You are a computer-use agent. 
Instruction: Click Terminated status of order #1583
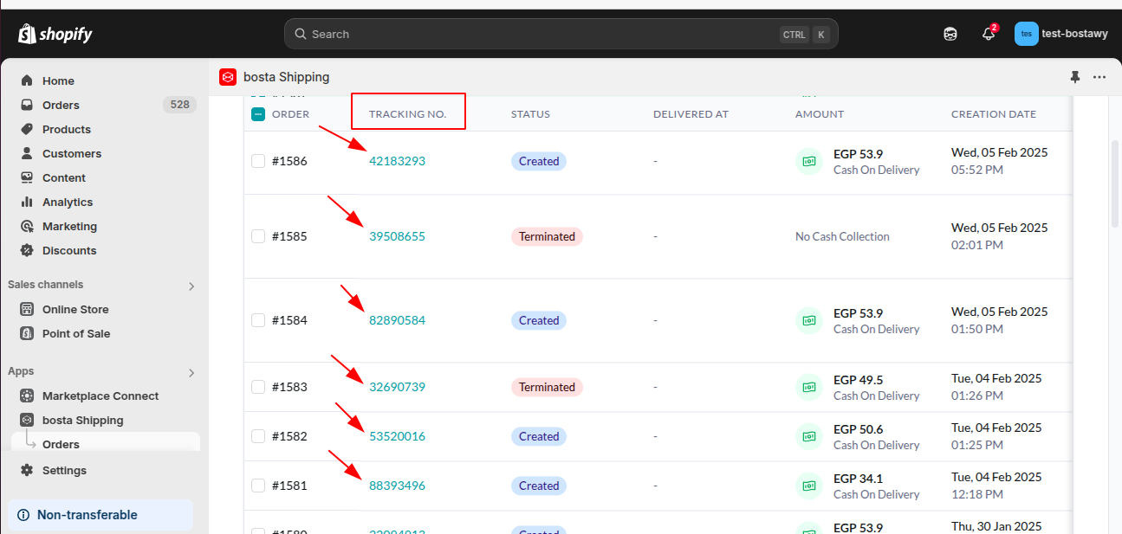(x=547, y=387)
